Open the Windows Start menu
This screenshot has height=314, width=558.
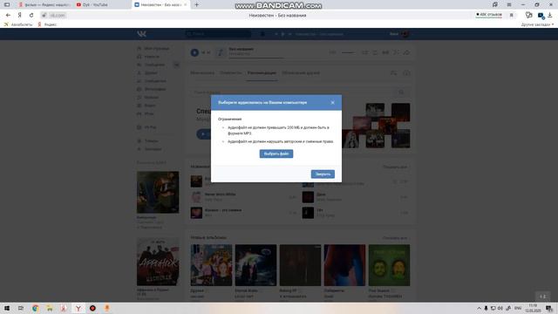pos(7,308)
